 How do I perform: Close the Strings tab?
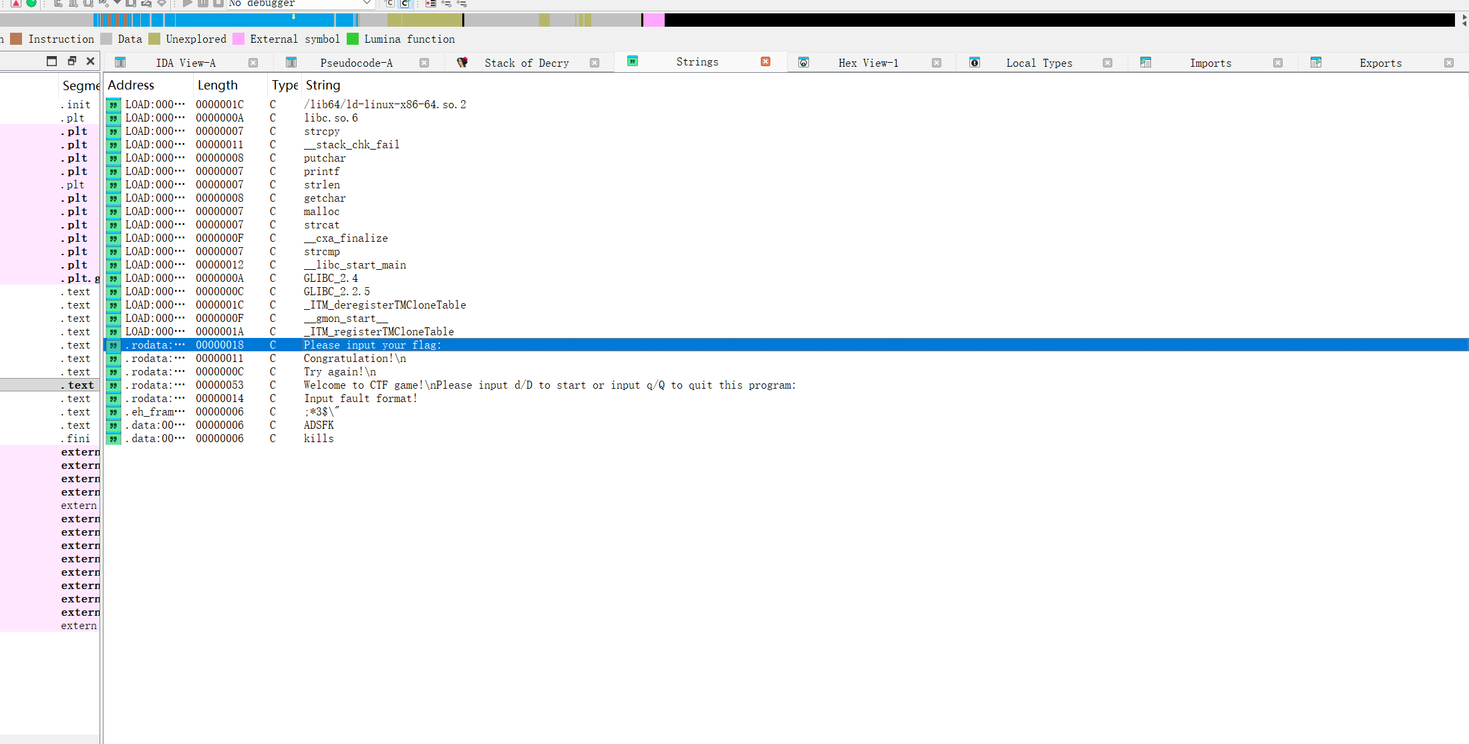click(766, 61)
